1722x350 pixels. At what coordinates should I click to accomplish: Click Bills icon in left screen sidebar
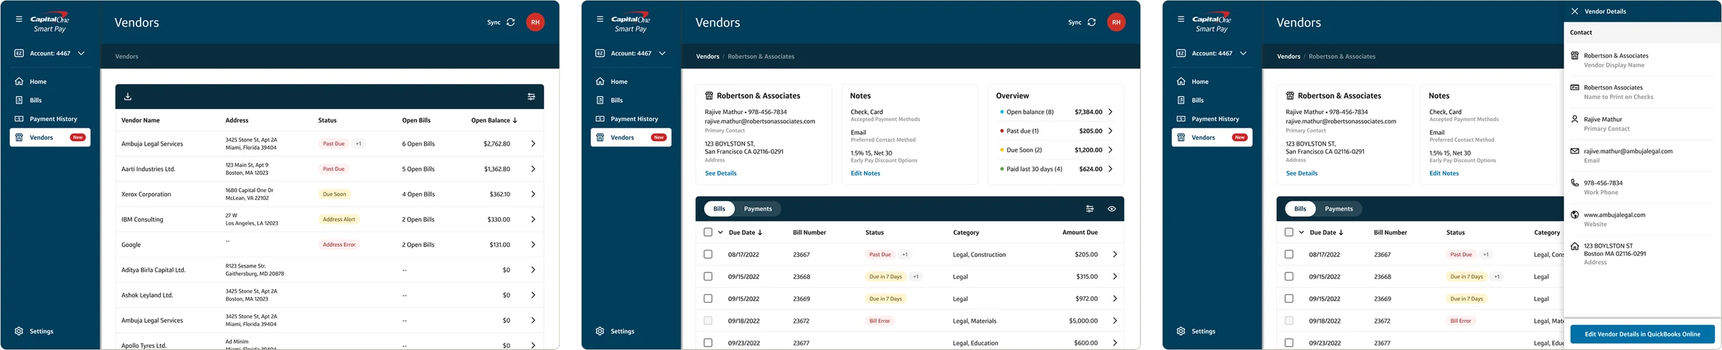pyautogui.click(x=19, y=100)
